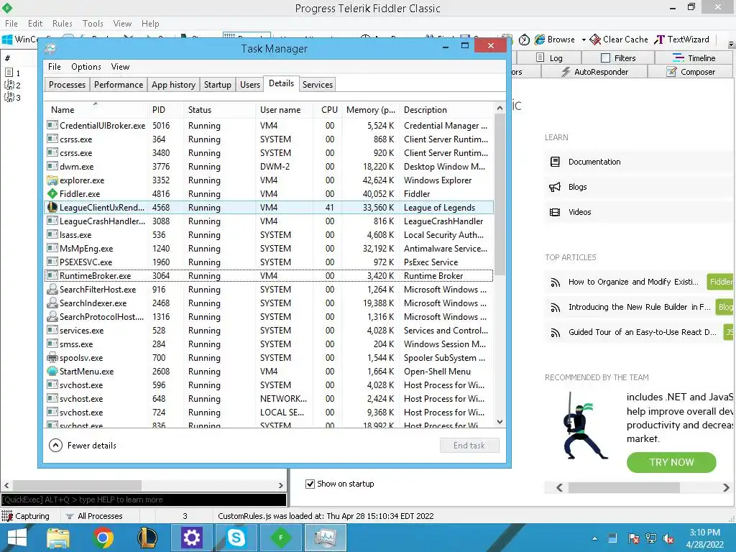Collapse Task Manager with Fewer details
Viewport: 736px width, 552px height.
tap(83, 446)
